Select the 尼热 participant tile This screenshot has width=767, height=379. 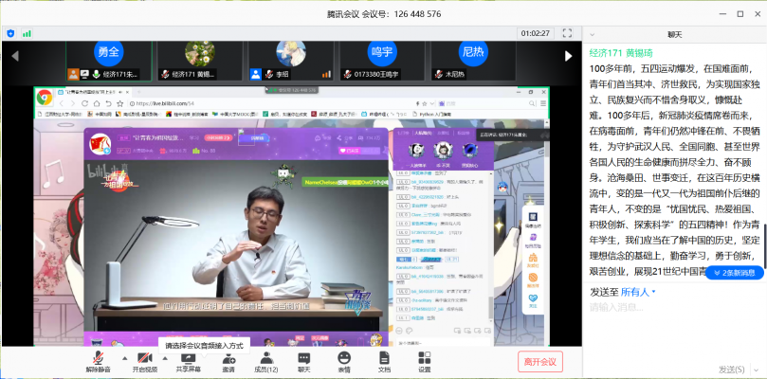(x=473, y=61)
